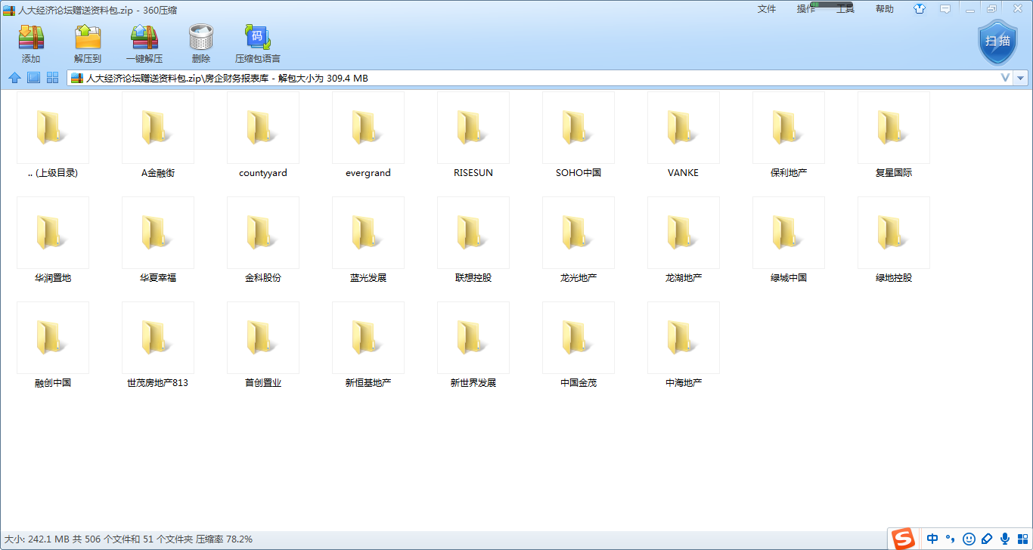Select the 融创中国 folder

click(52, 345)
